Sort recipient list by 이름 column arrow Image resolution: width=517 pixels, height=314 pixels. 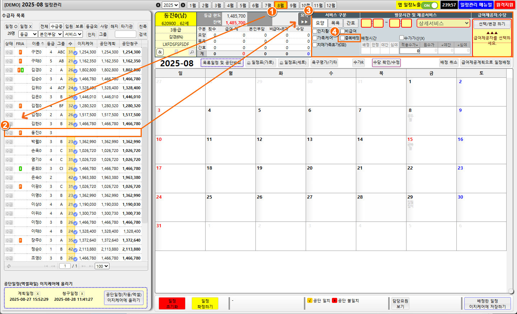43,43
